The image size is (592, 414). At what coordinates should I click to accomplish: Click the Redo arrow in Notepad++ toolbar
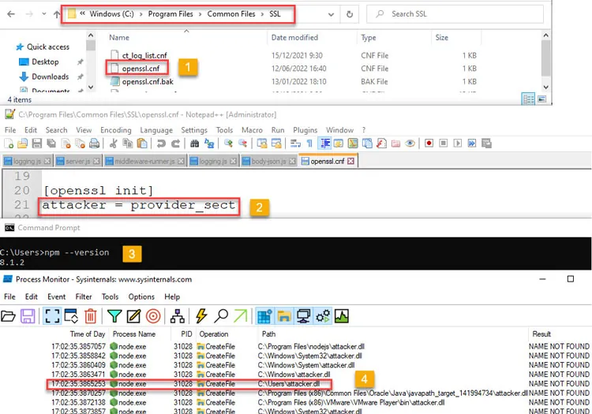click(175, 144)
